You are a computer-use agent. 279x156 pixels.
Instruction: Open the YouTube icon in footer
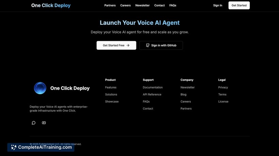pos(44,123)
